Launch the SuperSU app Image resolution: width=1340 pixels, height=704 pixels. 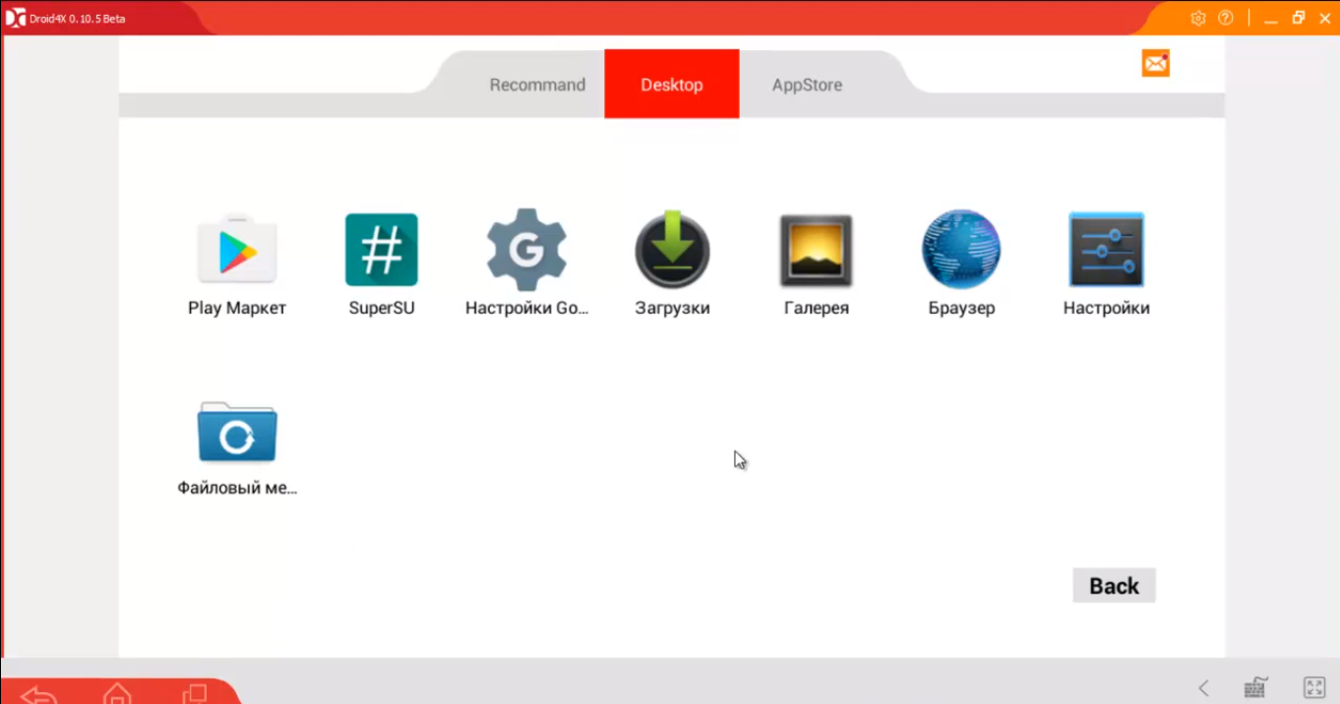pos(382,252)
